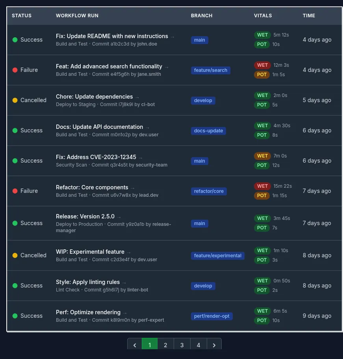Click red WET badge on advanced search row
This screenshot has height=359, width=343.
[262, 65]
